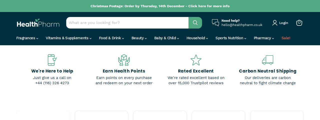
Task: Open the Pharmacy menu
Action: [264, 38]
